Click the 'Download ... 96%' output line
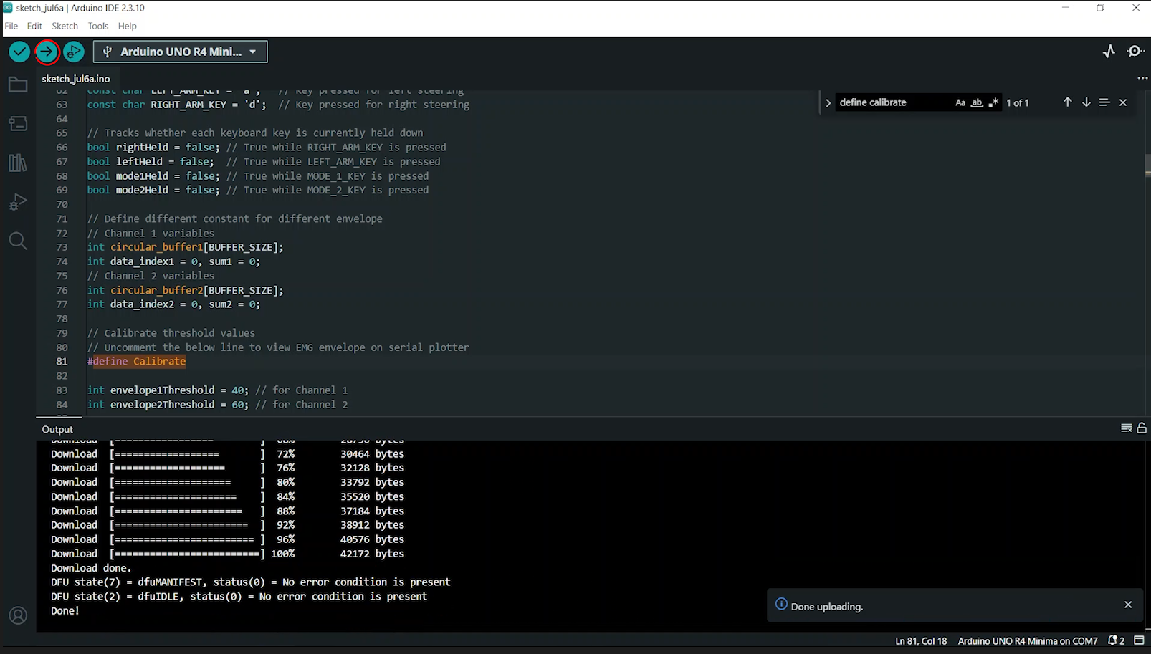Viewport: 1151px width, 654px height. click(227, 539)
